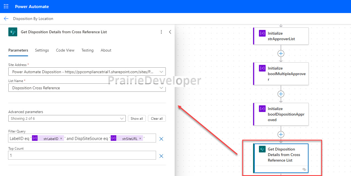The image size is (351, 176).
Task: Click variable icon on Initialize strApproverList card
Action: [262, 33]
